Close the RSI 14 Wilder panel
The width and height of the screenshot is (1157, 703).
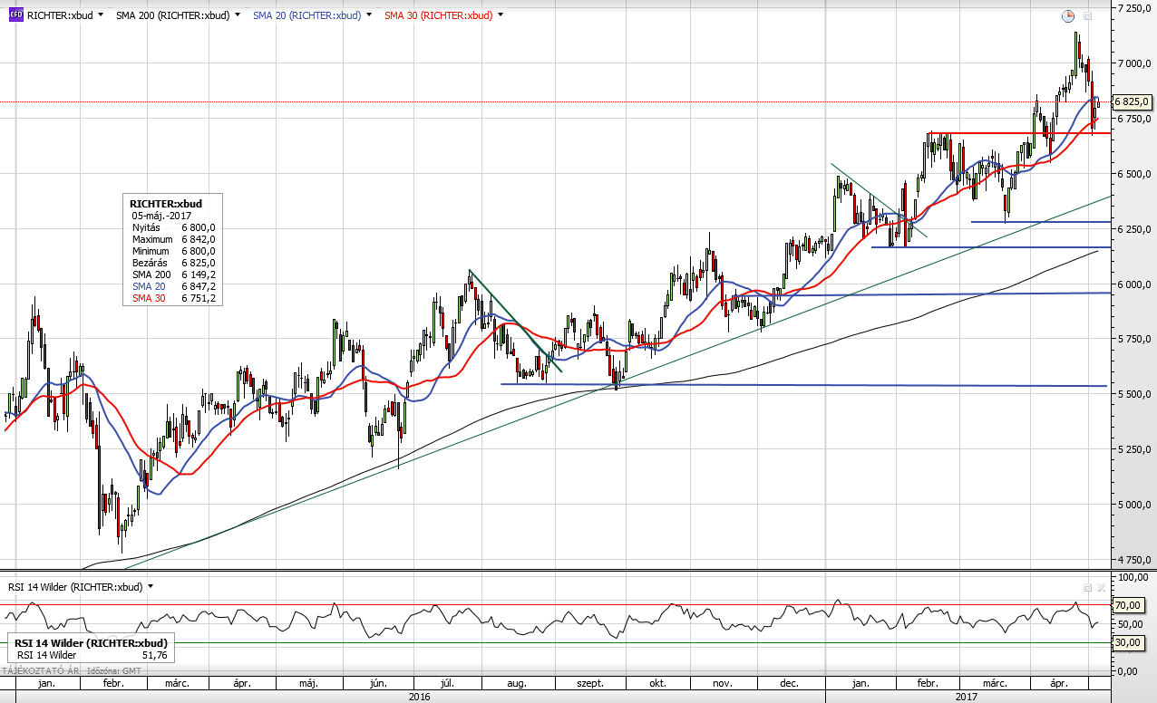tap(1102, 587)
